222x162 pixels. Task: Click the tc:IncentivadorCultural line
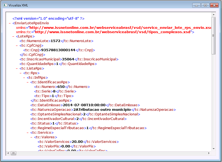pyautogui.click(x=78, y=119)
